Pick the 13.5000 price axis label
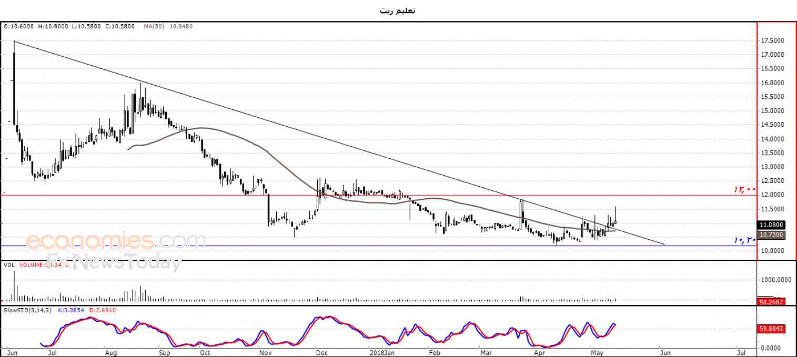 (774, 153)
